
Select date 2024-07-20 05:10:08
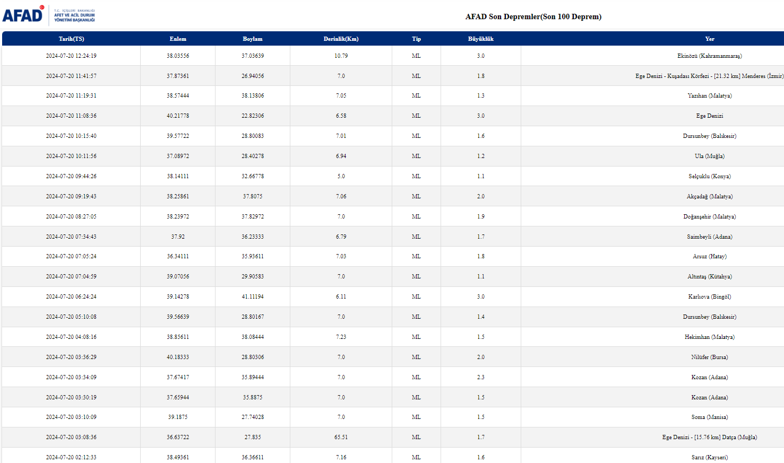(x=71, y=317)
